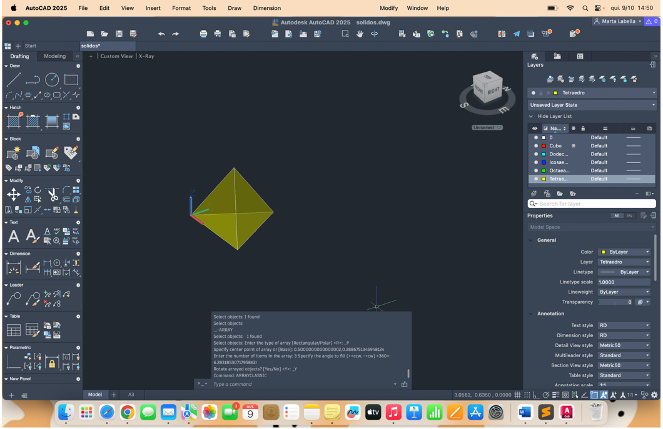Select the Line tool in Draw panel
Viewport: 663px width, 429px height.
point(13,80)
